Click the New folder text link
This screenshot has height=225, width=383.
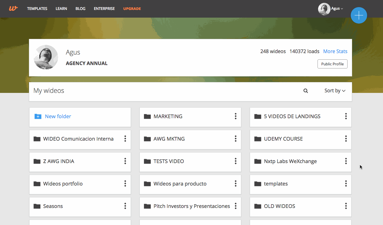58,116
